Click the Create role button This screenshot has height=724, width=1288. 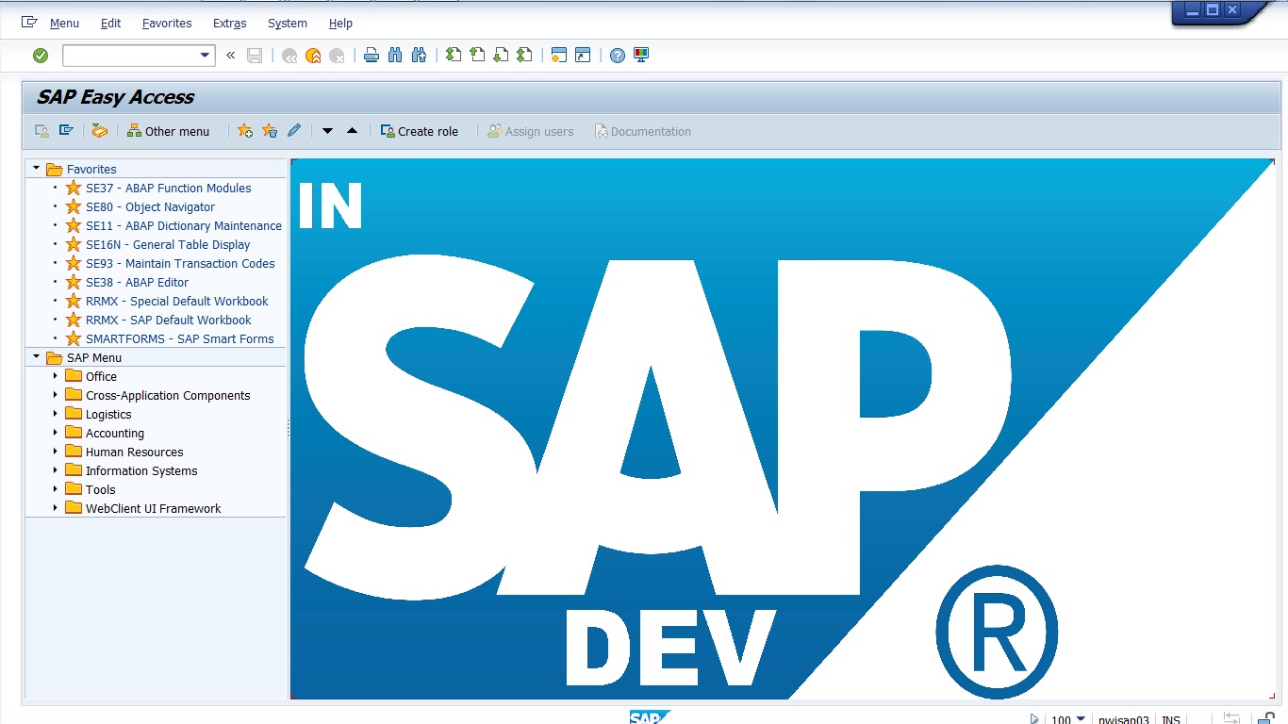420,131
